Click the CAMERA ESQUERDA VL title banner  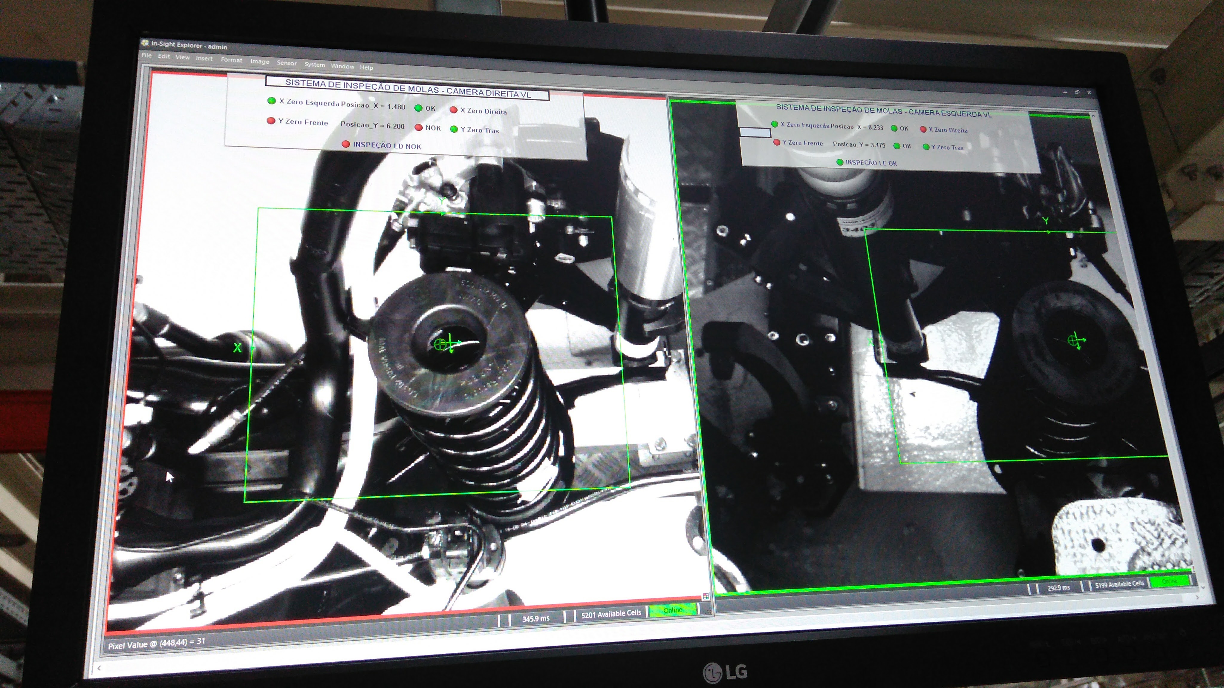pyautogui.click(x=884, y=110)
